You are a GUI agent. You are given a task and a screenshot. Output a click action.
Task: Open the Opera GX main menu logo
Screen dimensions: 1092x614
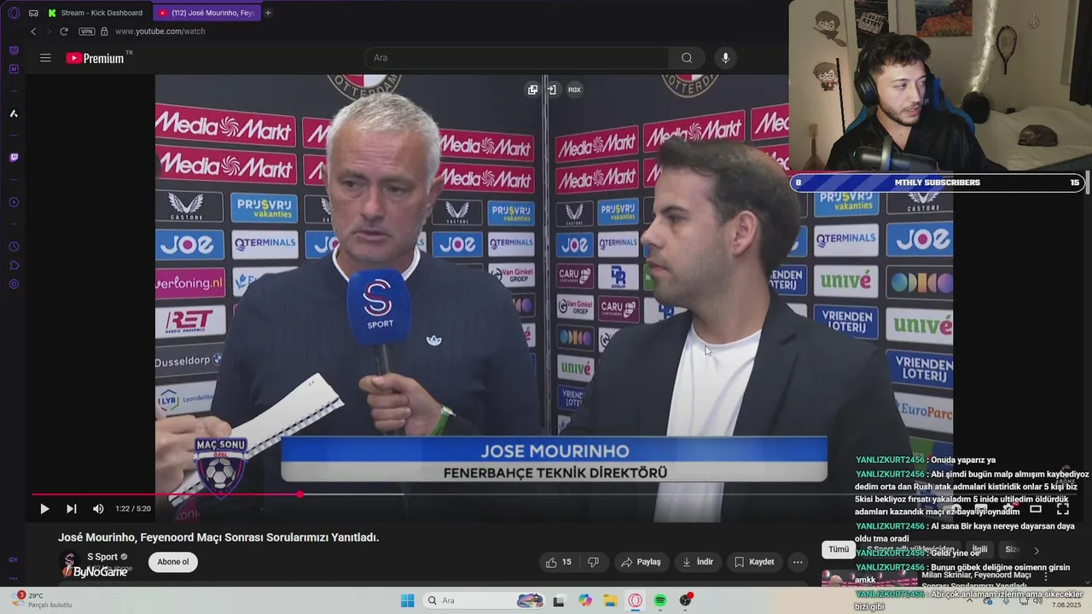click(x=14, y=13)
